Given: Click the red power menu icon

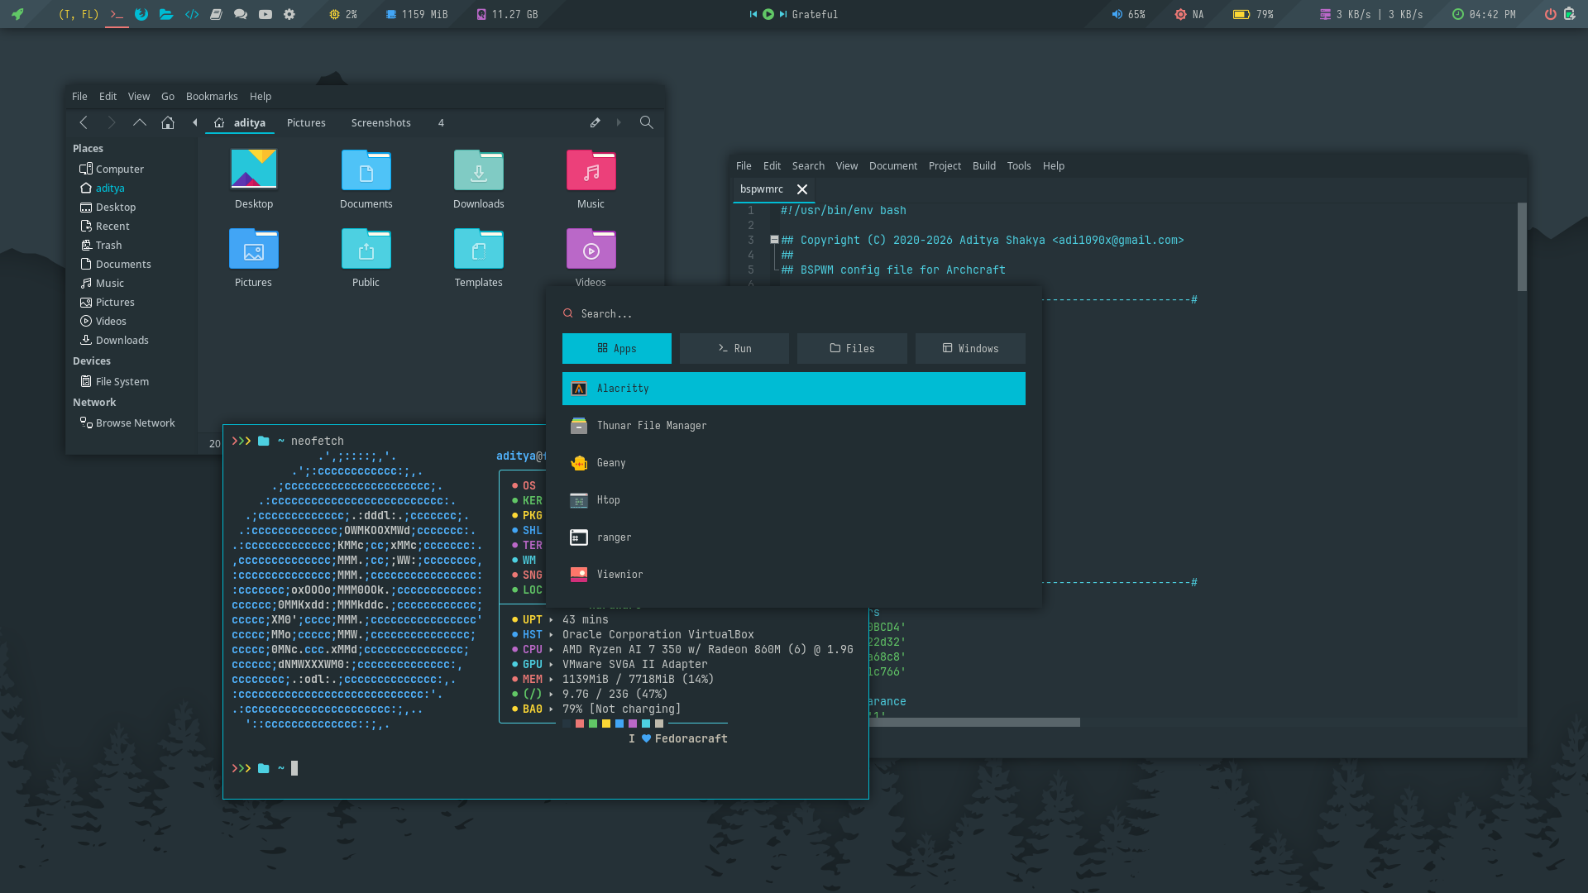Looking at the screenshot, I should tap(1551, 14).
